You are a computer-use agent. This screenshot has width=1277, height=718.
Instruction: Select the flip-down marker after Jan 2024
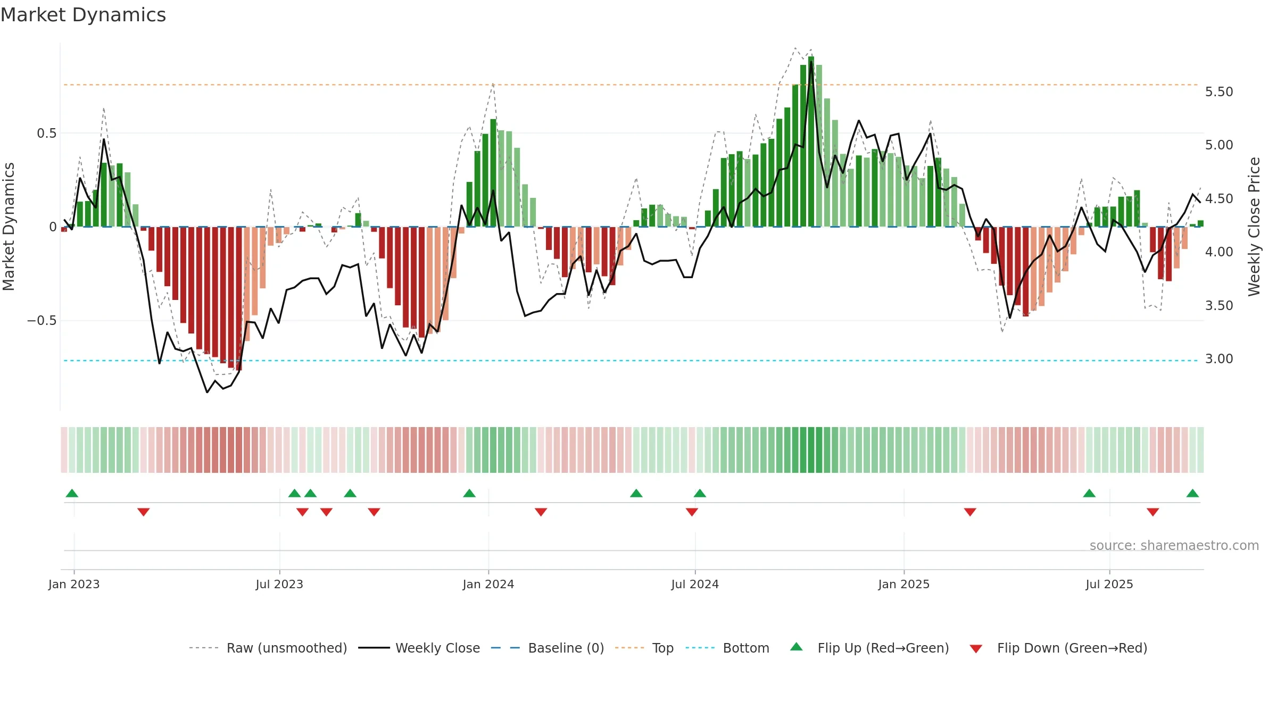541,512
